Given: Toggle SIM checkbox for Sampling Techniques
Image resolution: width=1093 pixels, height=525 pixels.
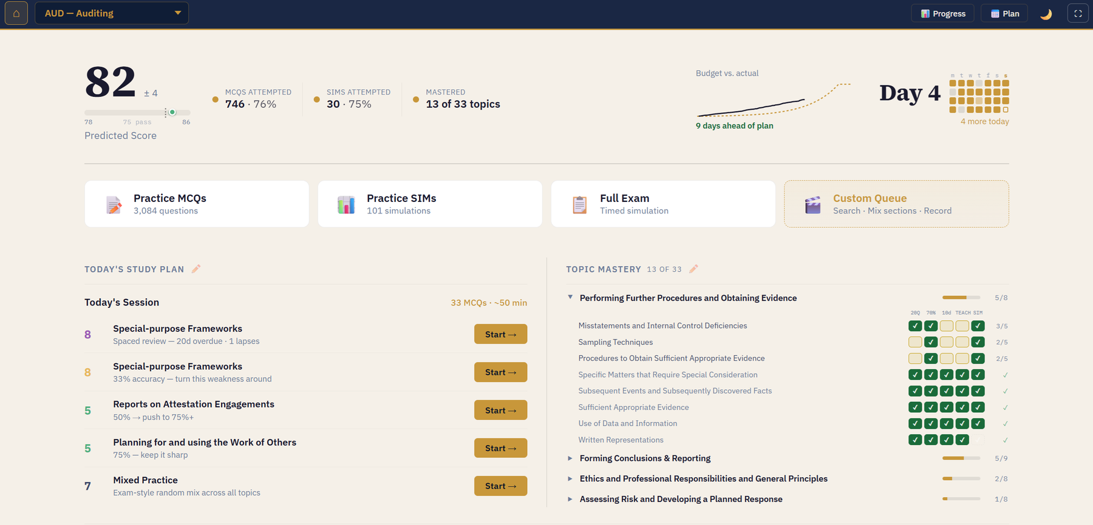Looking at the screenshot, I should coord(978,342).
